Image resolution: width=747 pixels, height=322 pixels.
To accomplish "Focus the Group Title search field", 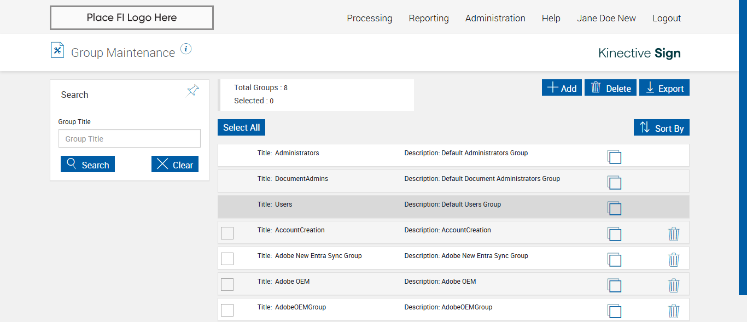I will pos(130,139).
